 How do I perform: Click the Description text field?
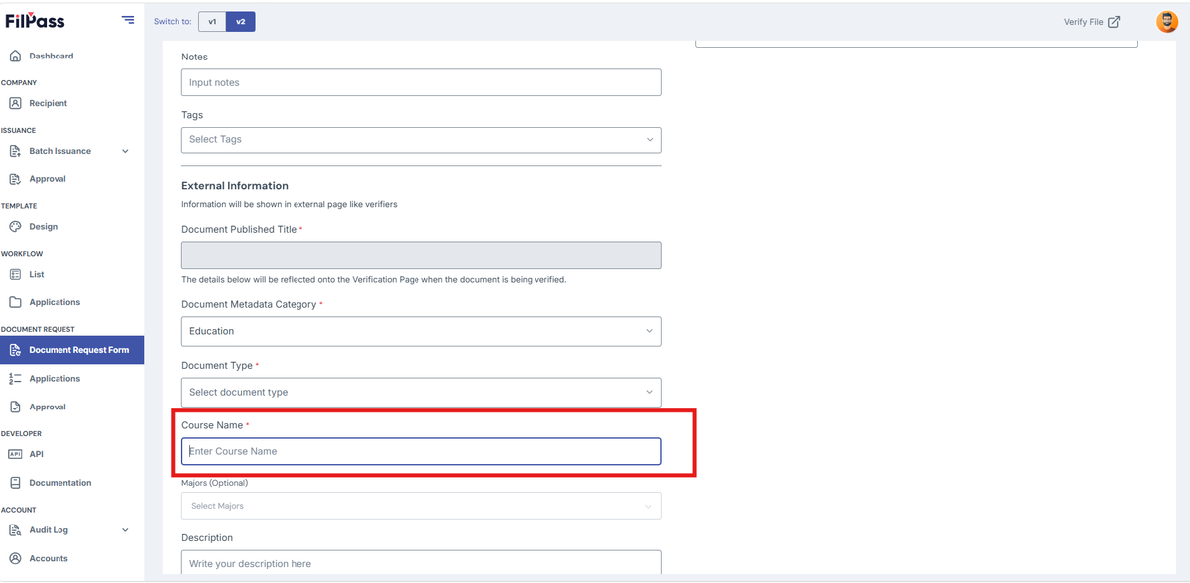point(421,562)
